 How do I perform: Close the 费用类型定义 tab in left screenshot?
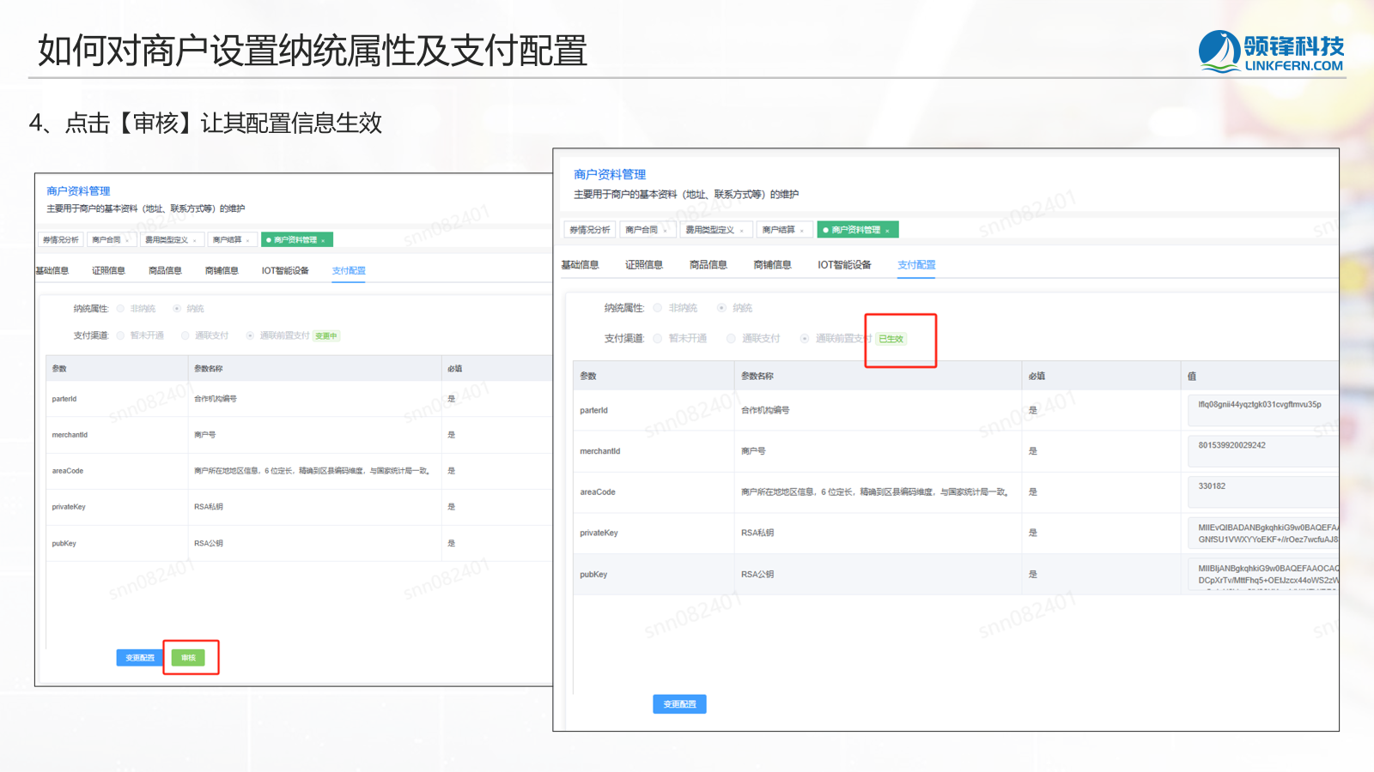click(195, 241)
